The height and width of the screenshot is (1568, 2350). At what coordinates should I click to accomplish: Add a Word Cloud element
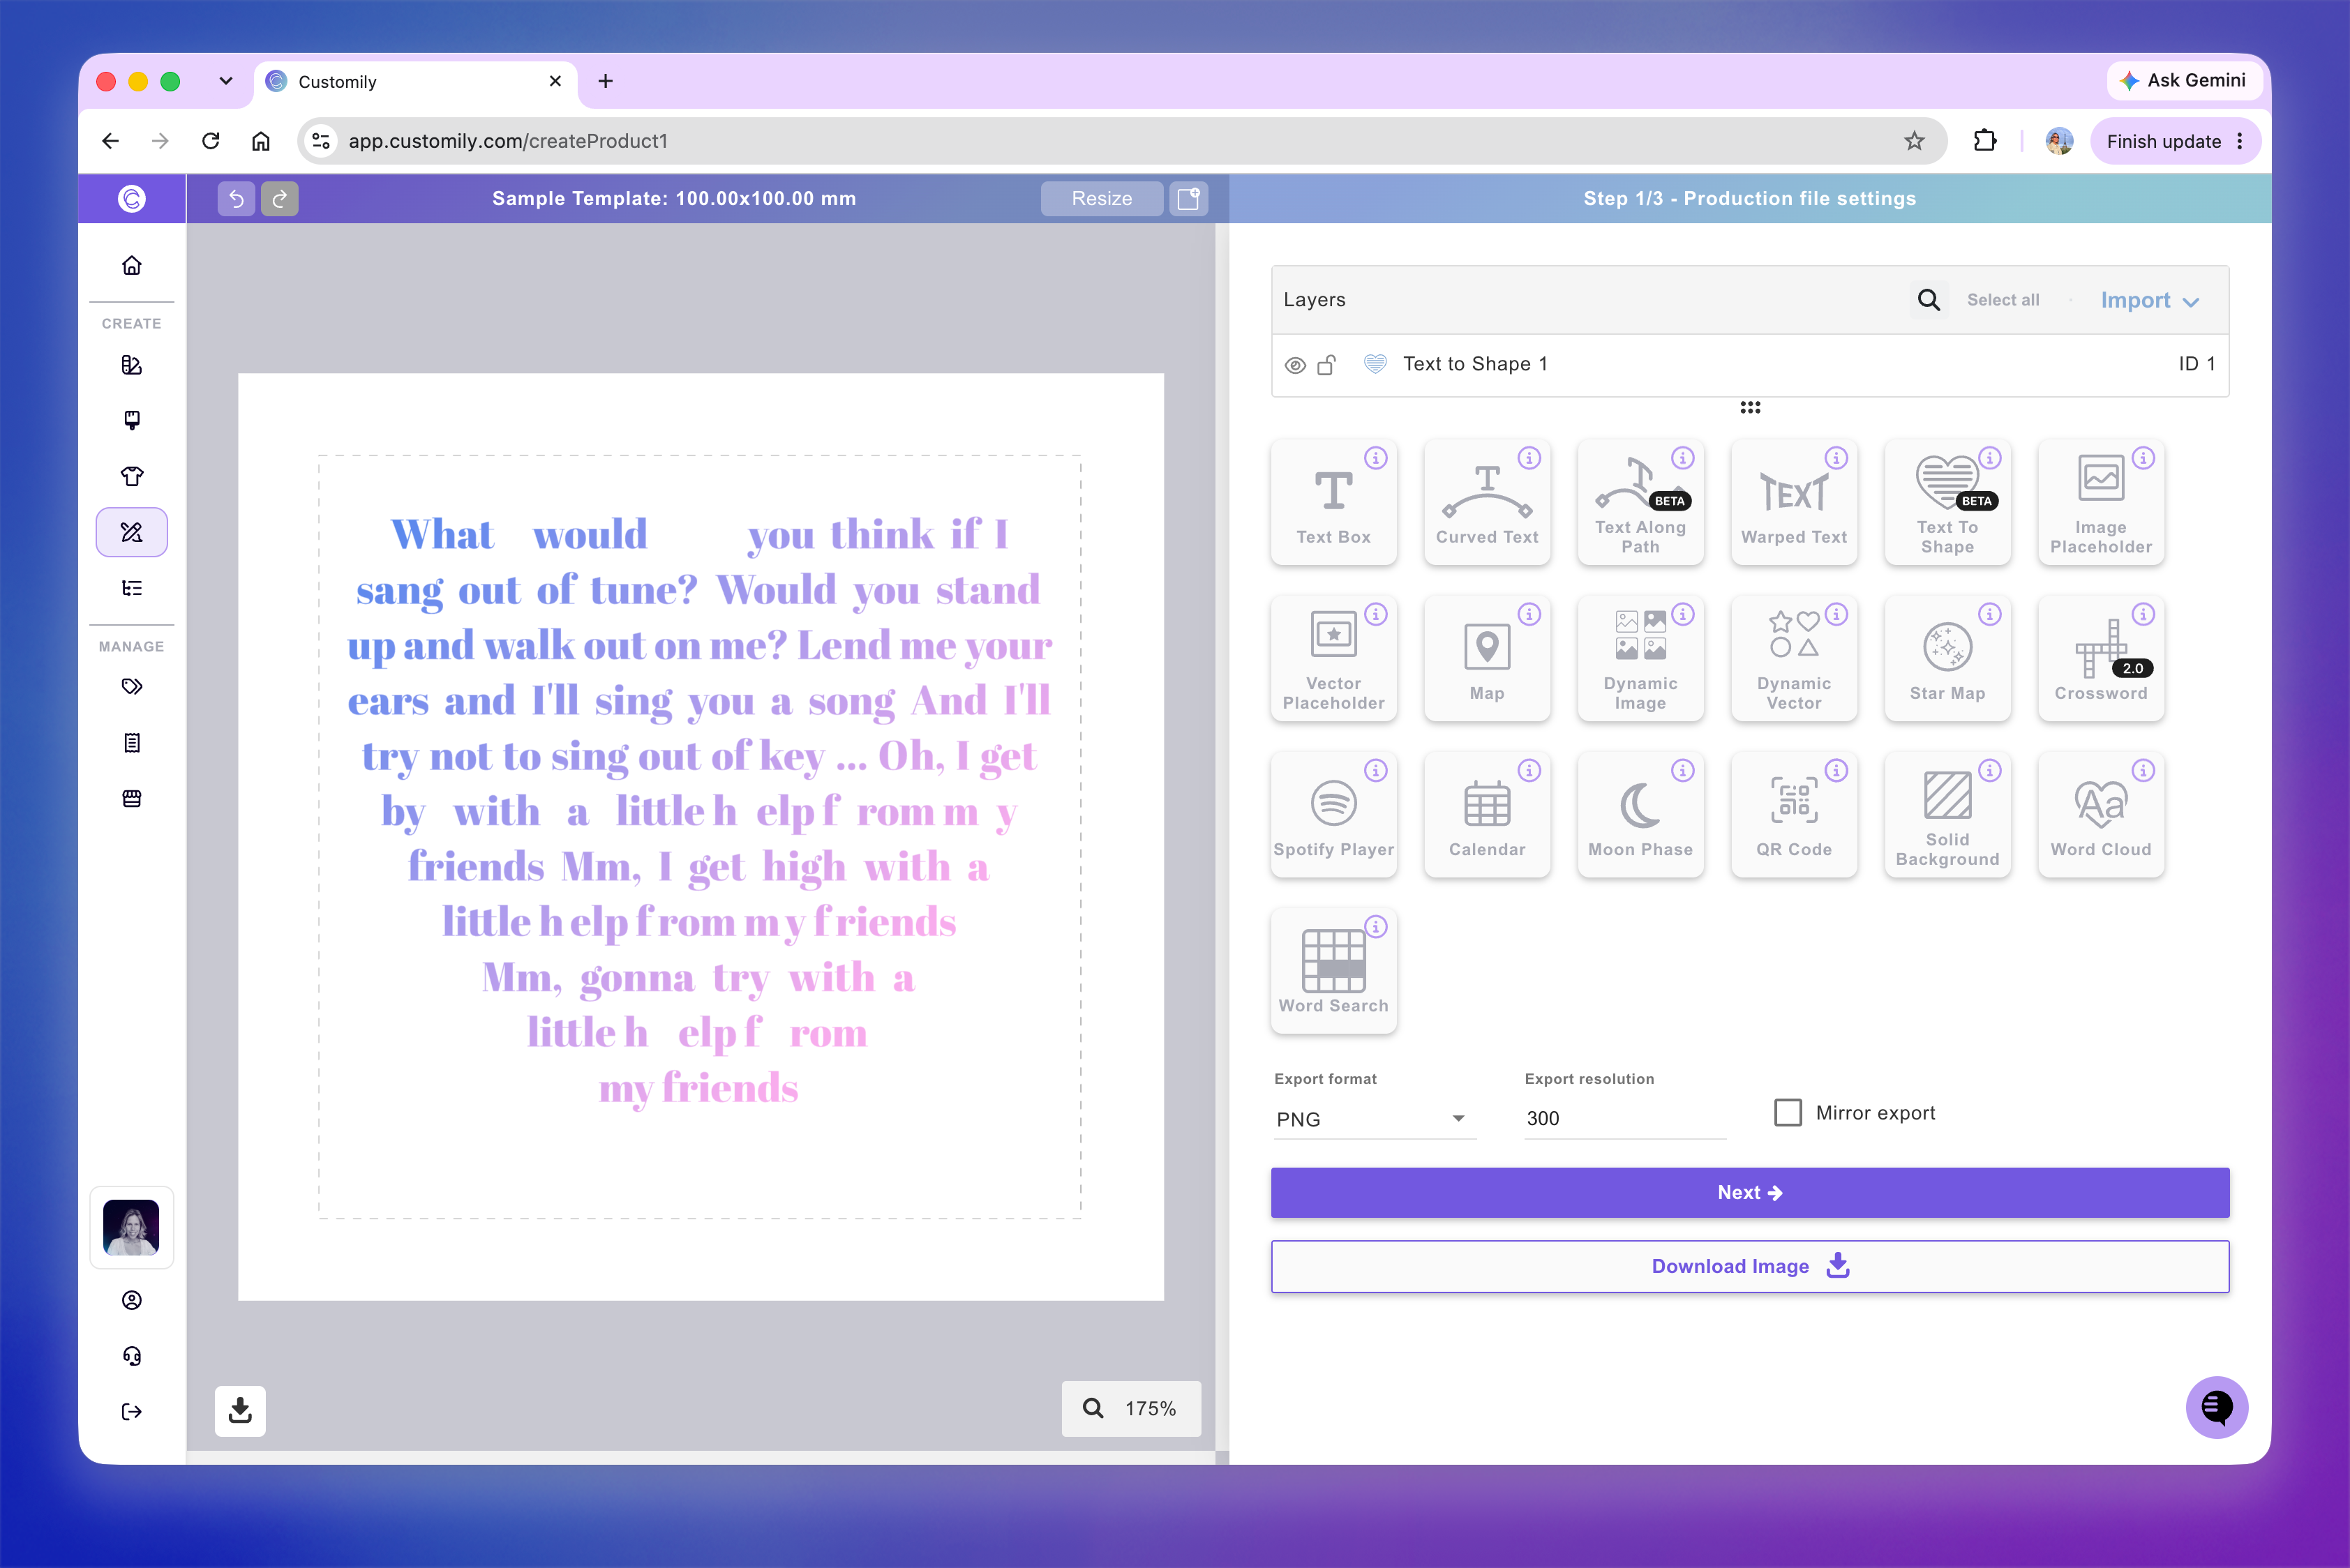(2101, 815)
